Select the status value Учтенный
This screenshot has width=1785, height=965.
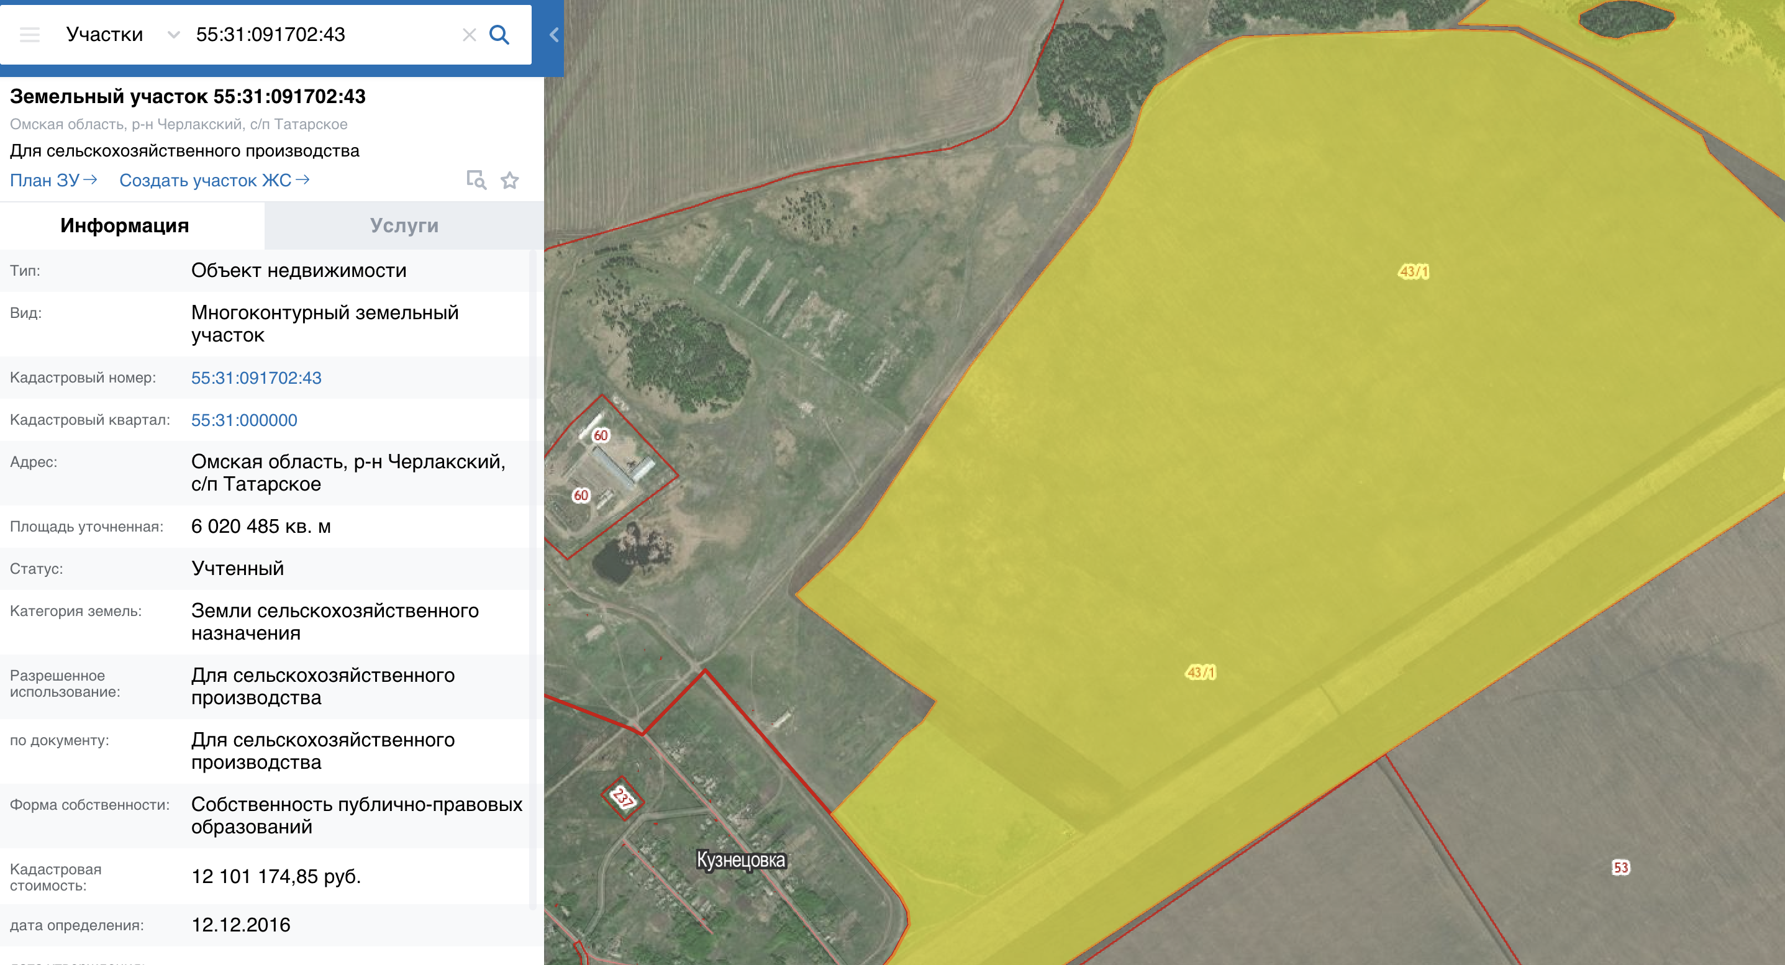point(238,569)
